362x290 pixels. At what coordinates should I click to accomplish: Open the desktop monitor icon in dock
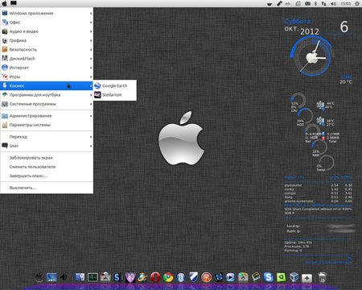point(51,277)
